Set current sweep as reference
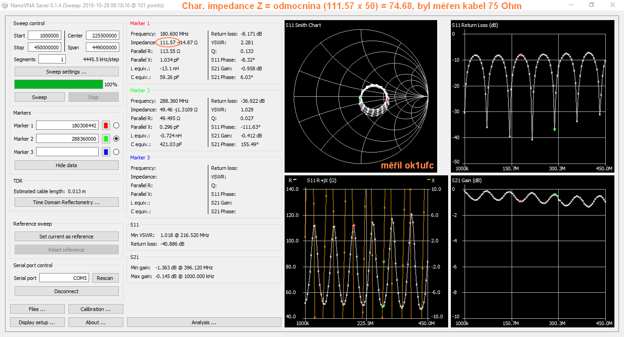The width and height of the screenshot is (624, 337). click(x=66, y=237)
